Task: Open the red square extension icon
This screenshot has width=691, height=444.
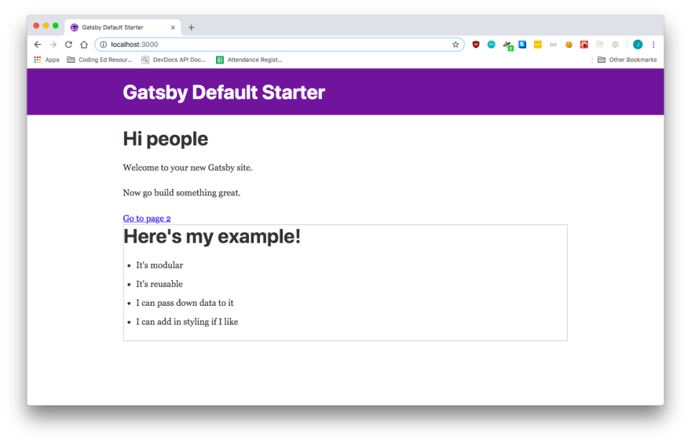Action: point(584,45)
